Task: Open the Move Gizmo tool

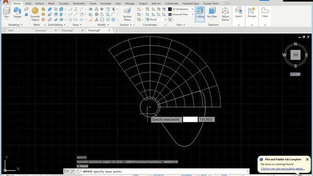Action: pos(225,14)
